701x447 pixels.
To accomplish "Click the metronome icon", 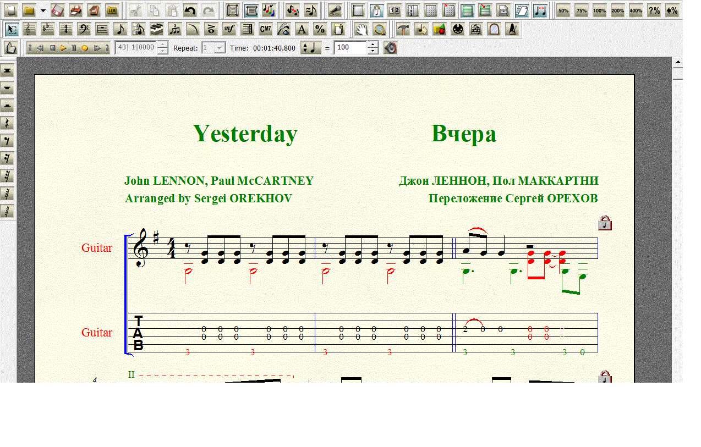I will pos(512,29).
